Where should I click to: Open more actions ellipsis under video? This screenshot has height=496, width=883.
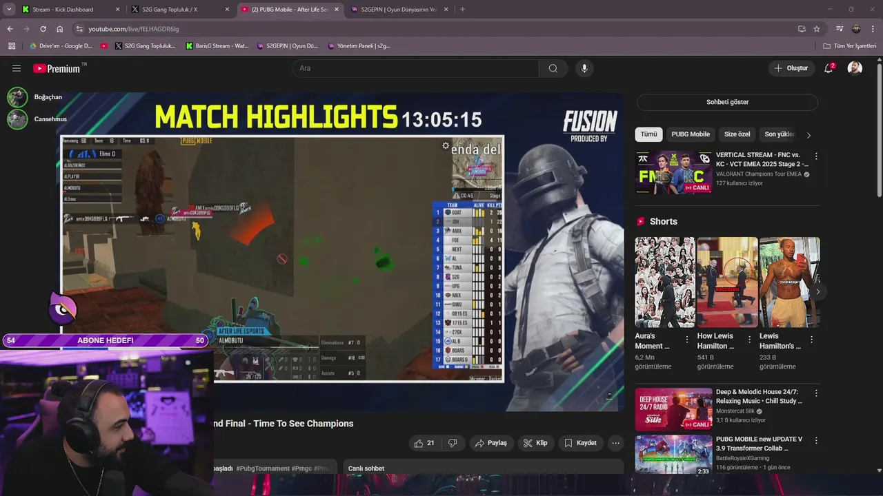coord(616,443)
